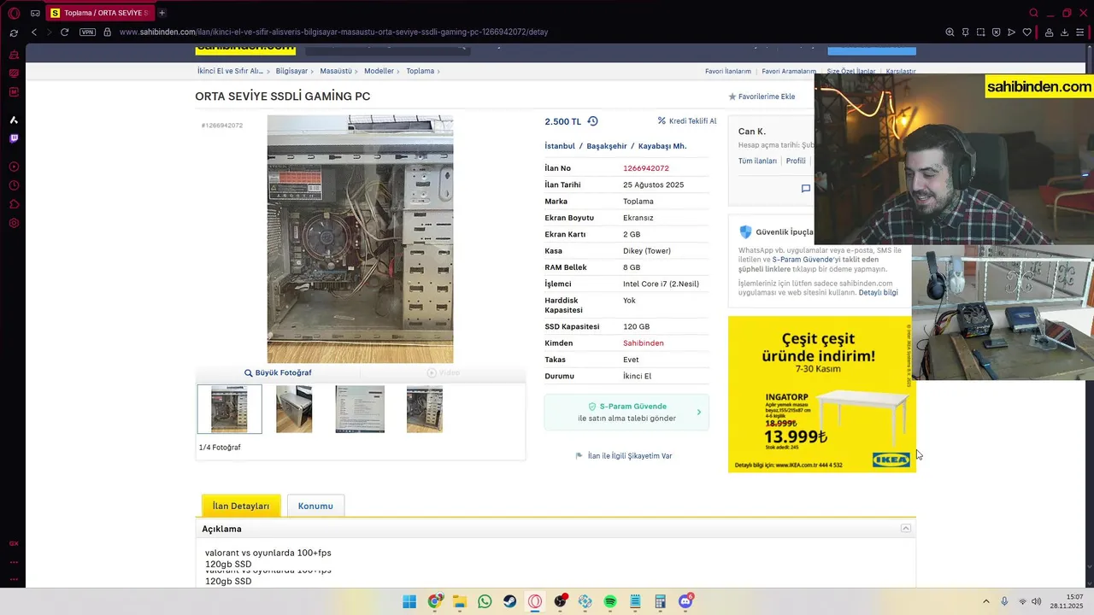The height and width of the screenshot is (615, 1094).
Task: Open the Easy Setup menu icon
Action: [1080, 32]
